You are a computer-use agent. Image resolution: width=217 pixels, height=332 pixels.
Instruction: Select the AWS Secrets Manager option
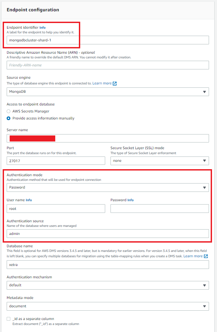(8, 111)
